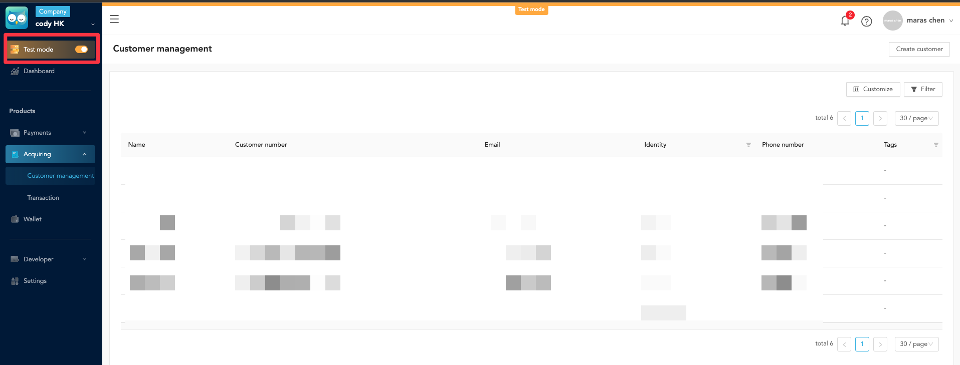The image size is (960, 365).
Task: Click the Create customer button
Action: pyautogui.click(x=919, y=49)
